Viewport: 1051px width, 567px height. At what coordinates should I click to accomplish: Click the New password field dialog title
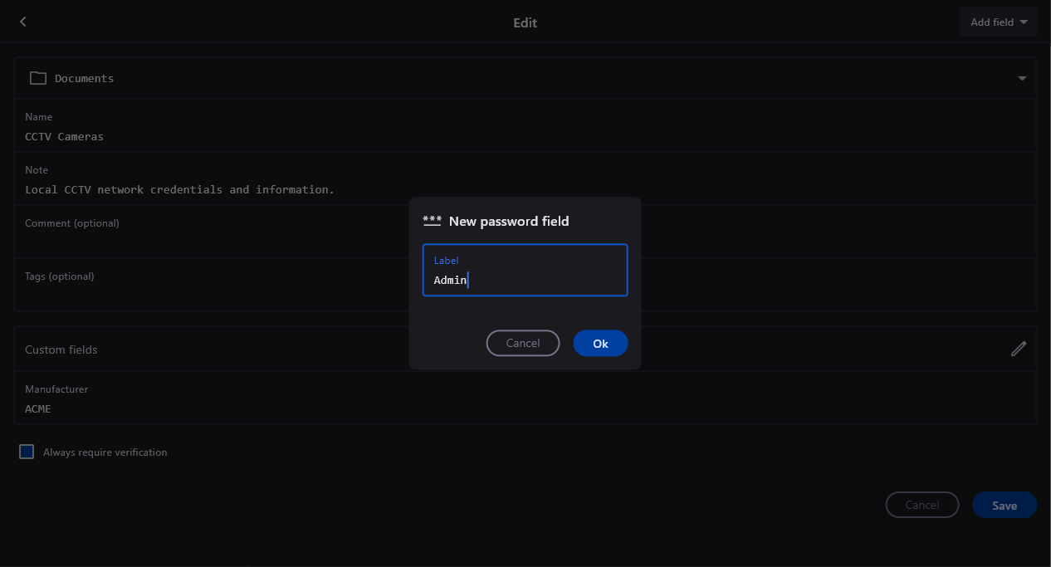[x=508, y=221]
